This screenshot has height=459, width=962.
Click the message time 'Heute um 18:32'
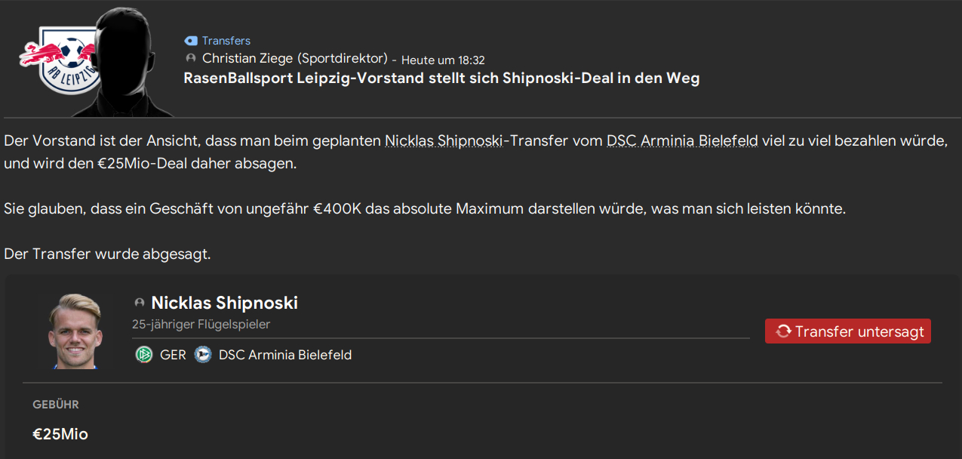[443, 60]
